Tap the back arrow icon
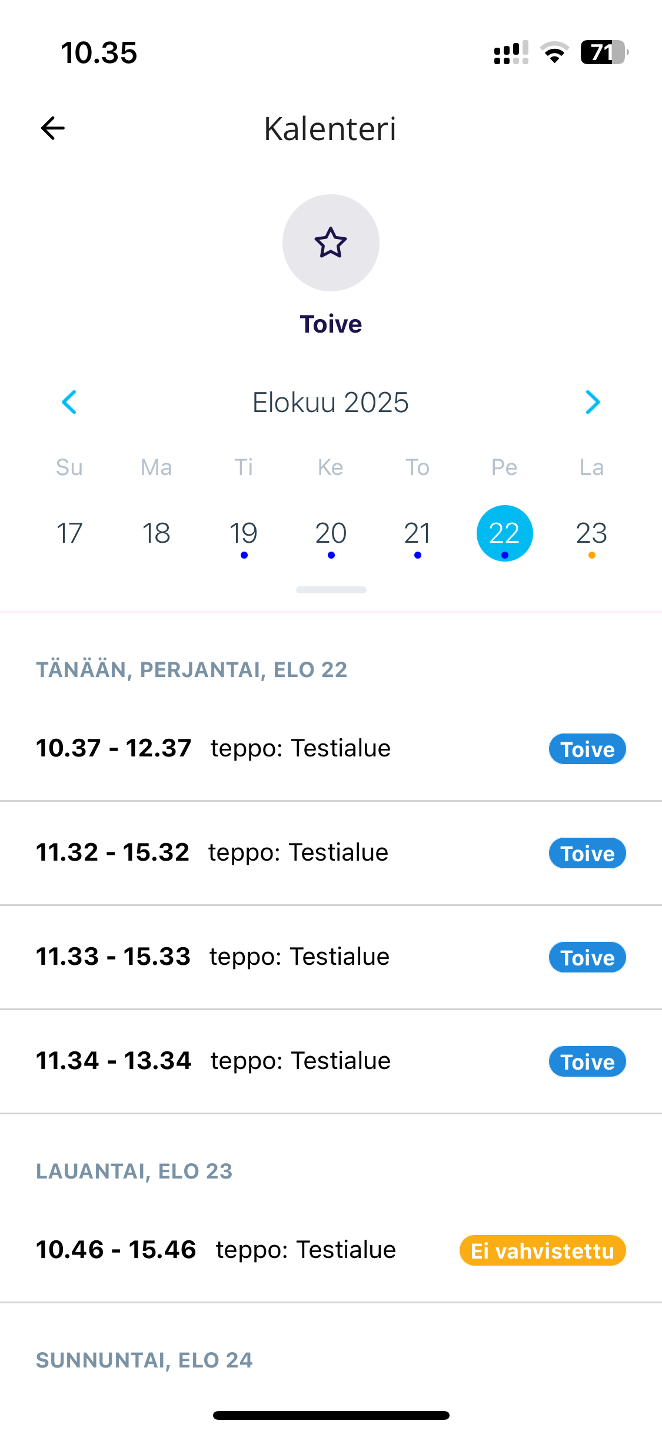Screen dimensions: 662x1434 coord(53,128)
